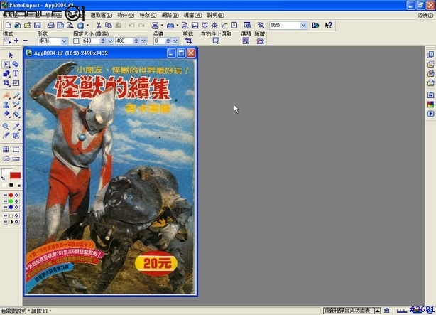
Task: Open the 16% zoom level dropdown
Action: (303, 26)
